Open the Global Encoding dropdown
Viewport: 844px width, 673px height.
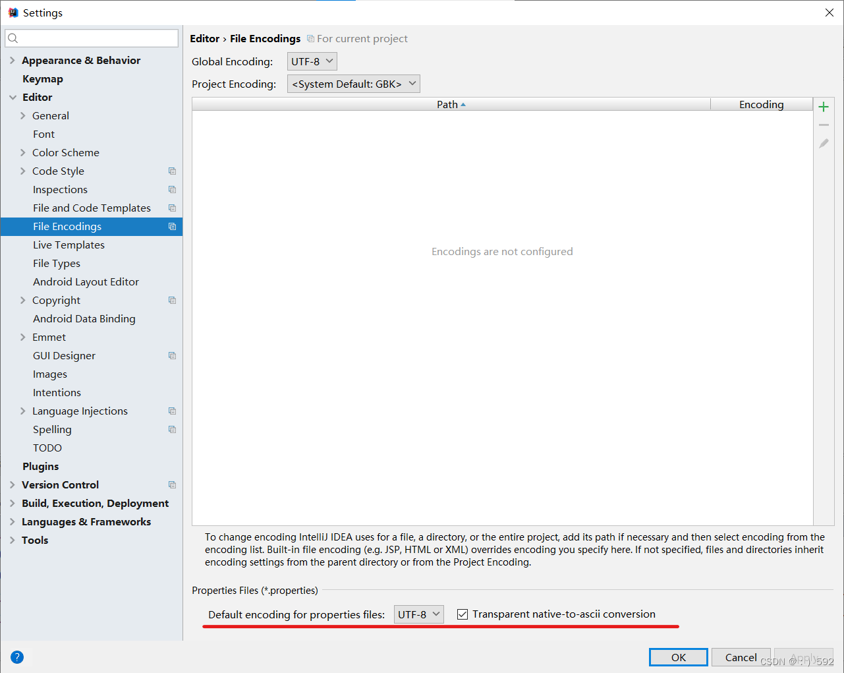(312, 61)
